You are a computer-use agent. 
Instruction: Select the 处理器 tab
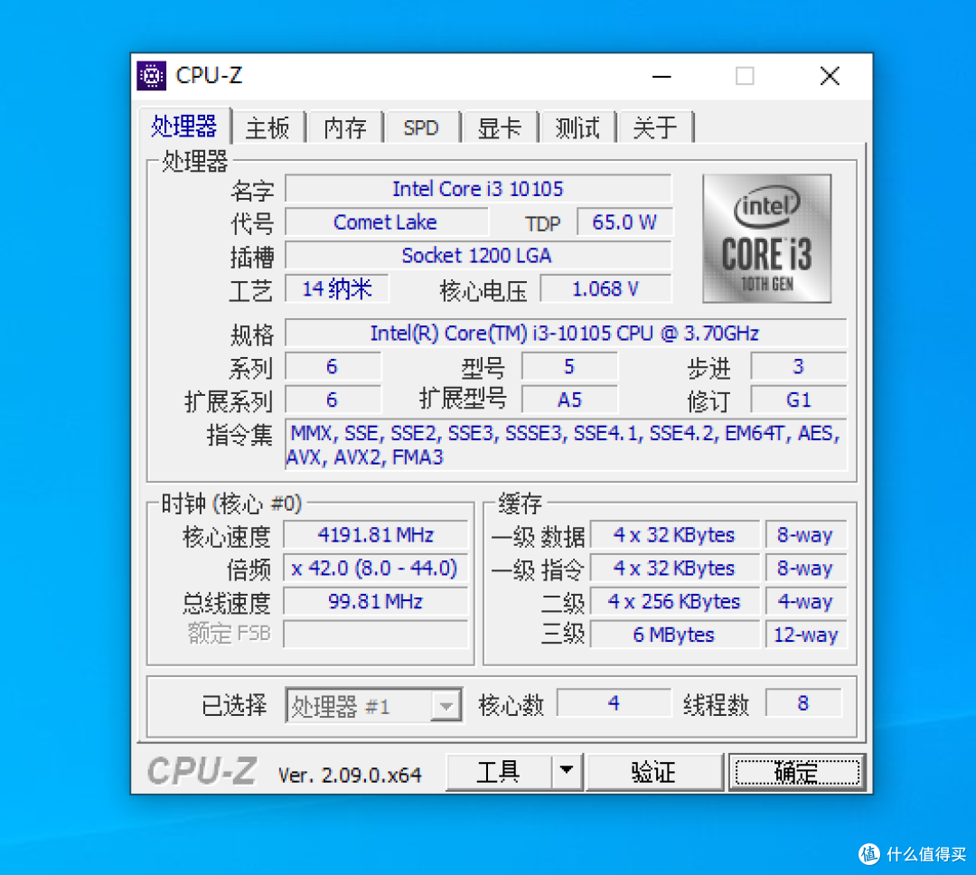184,127
